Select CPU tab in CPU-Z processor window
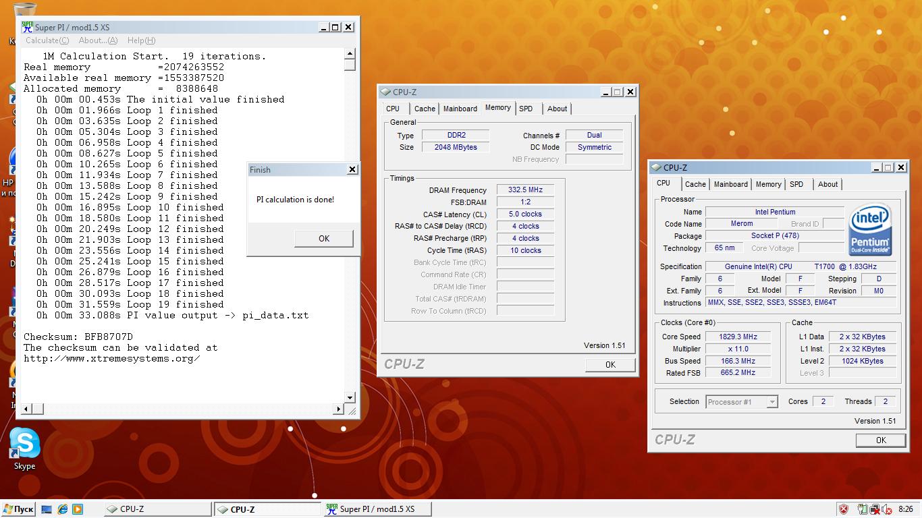This screenshot has height=518, width=922. [x=664, y=183]
